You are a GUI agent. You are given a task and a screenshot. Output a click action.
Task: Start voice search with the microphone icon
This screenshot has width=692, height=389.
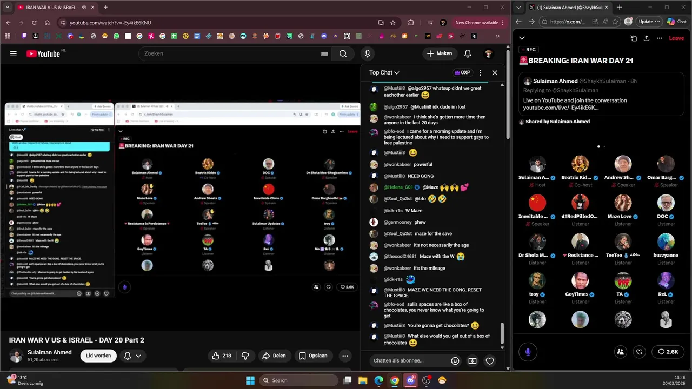[x=368, y=53]
